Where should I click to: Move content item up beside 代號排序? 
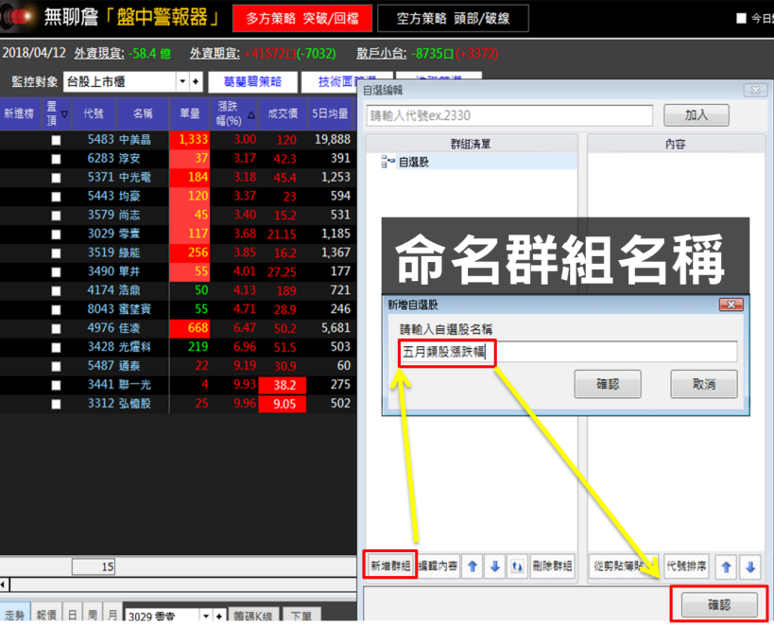pos(726,566)
